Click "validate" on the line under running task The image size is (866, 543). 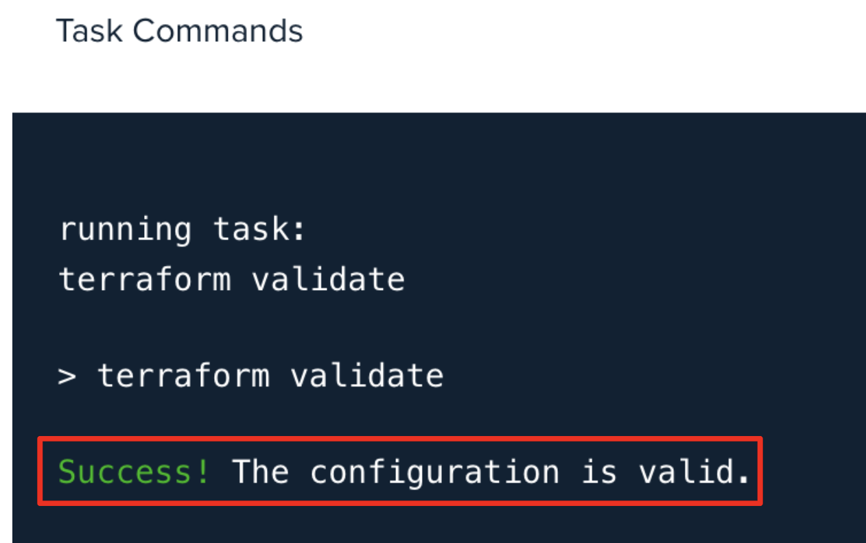[328, 279]
